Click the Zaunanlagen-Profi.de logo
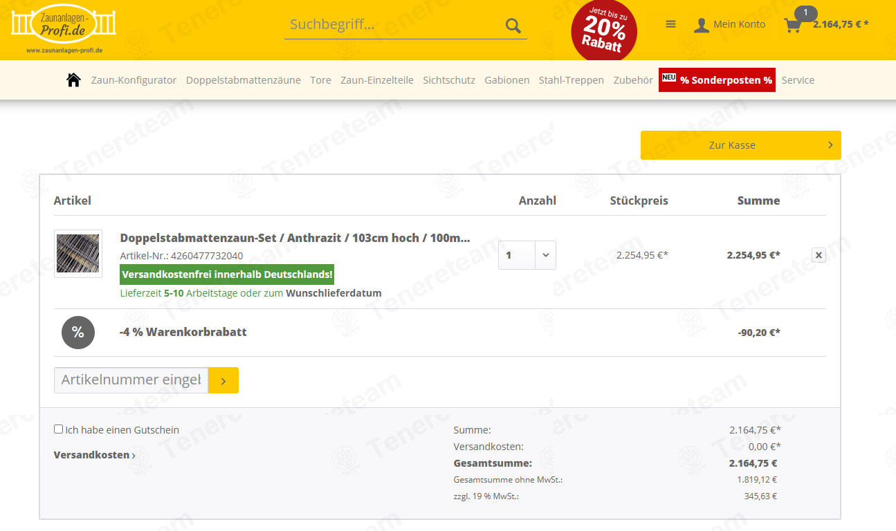 63,28
